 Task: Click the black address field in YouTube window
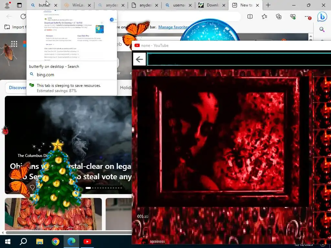point(239,59)
